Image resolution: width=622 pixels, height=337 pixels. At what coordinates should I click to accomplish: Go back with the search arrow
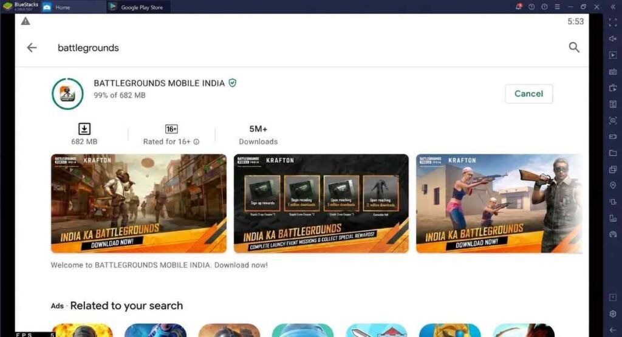coord(32,47)
